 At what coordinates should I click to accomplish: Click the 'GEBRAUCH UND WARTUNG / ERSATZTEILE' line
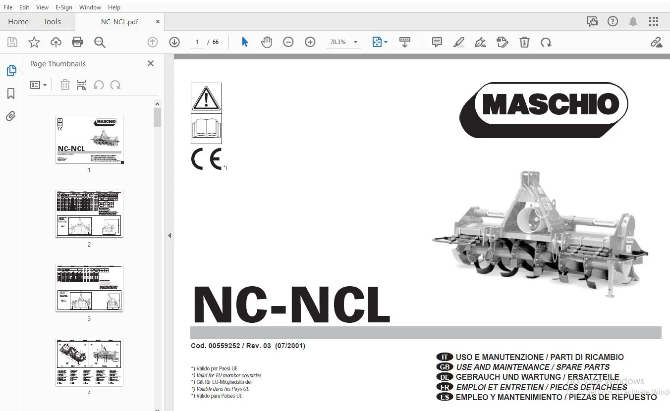click(538, 377)
